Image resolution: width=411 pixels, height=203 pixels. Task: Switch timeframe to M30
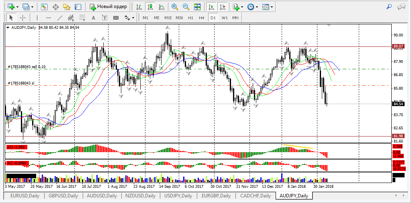[179, 18]
